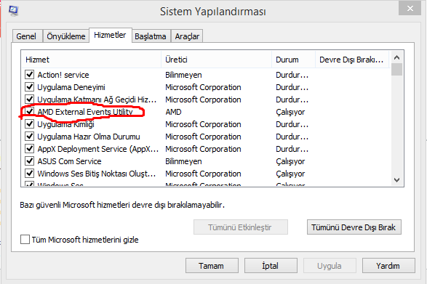
Task: Open the Araçlar tab
Action: point(187,36)
